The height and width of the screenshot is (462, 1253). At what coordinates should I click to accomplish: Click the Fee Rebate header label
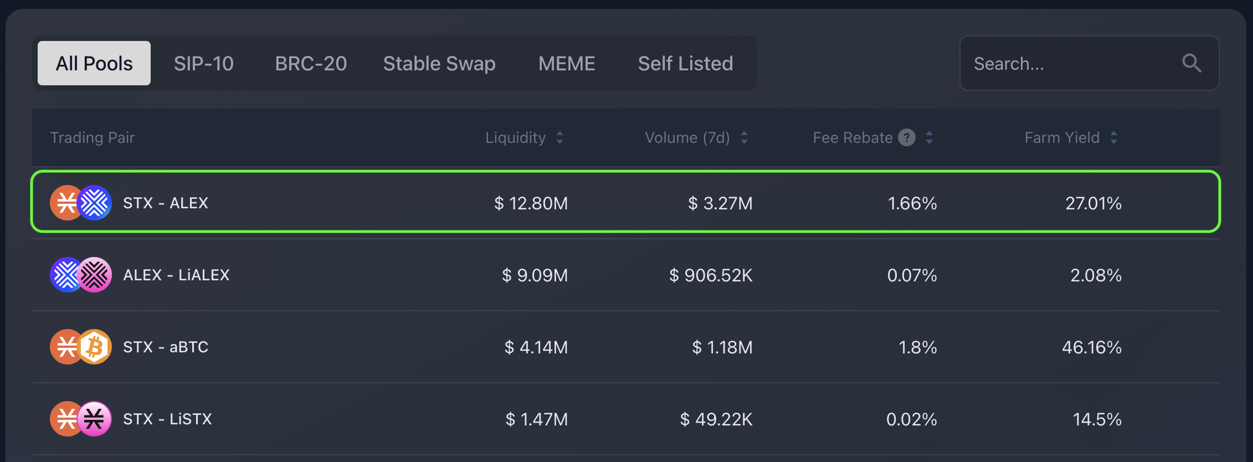853,137
